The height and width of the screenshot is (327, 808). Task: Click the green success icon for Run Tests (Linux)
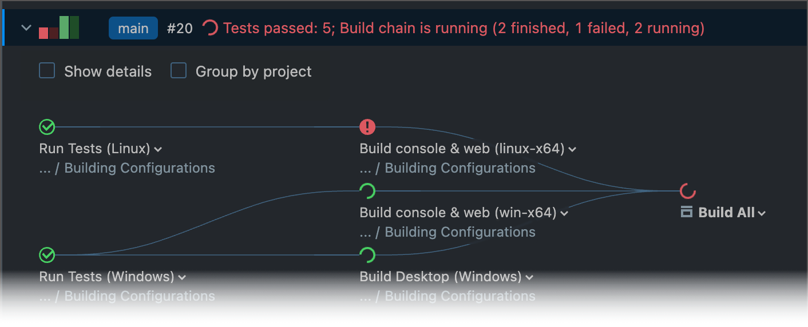click(47, 126)
